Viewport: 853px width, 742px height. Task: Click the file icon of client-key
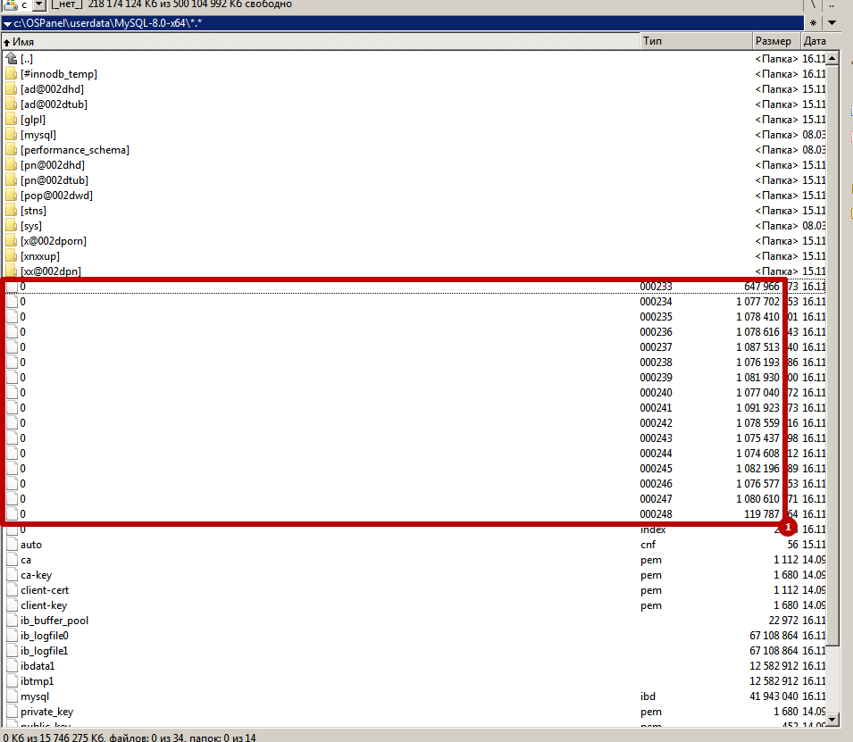click(x=12, y=605)
